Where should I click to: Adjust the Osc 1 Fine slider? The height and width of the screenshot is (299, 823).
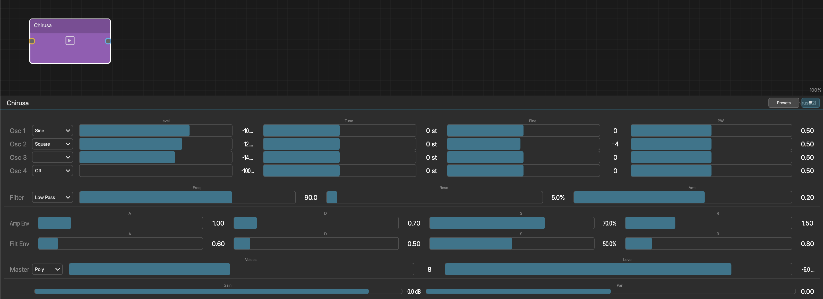pos(523,130)
